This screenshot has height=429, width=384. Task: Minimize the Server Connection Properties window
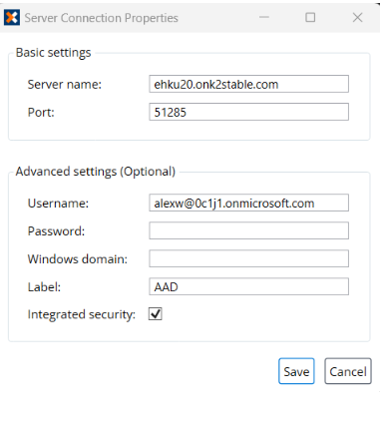(264, 17)
